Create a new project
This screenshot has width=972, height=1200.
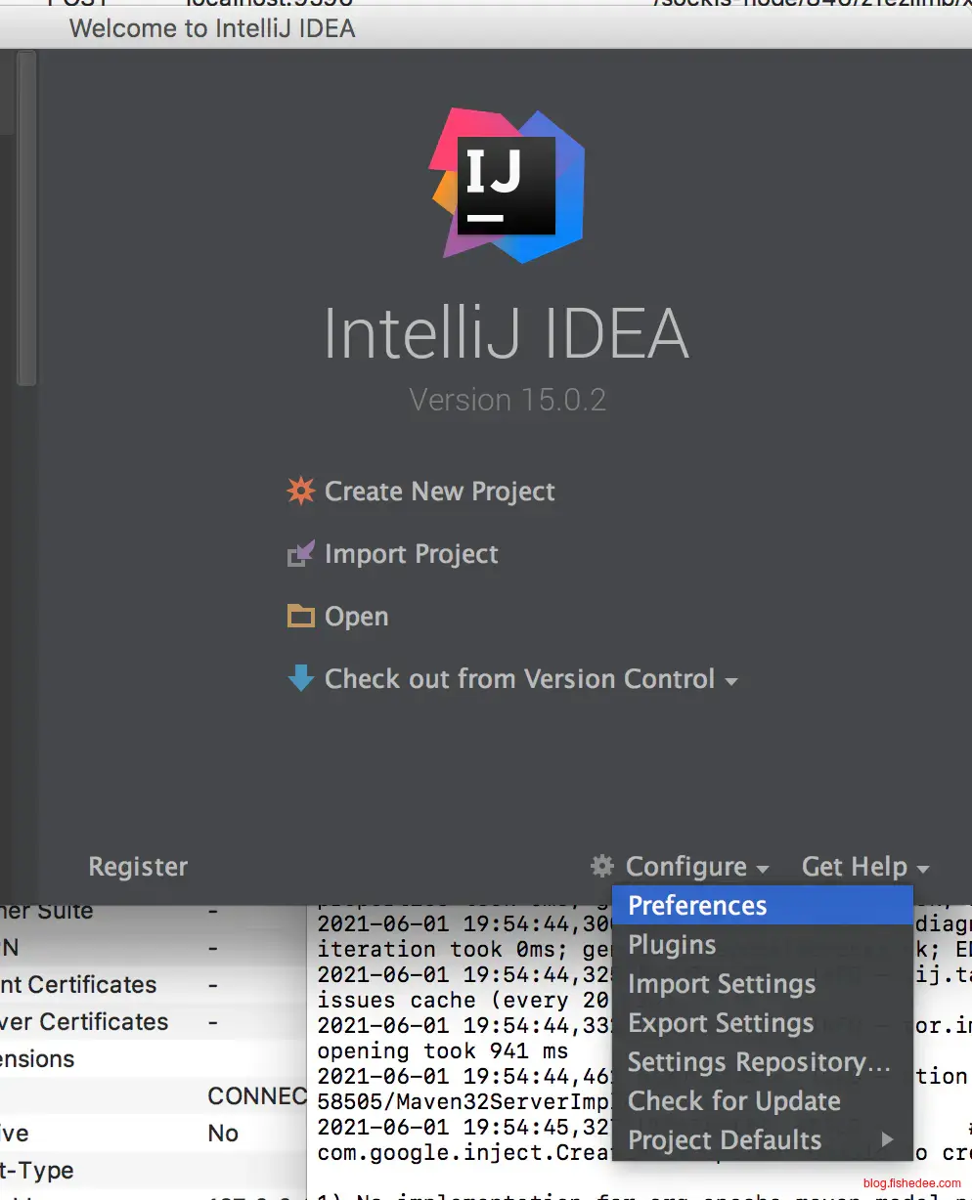pyautogui.click(x=439, y=492)
